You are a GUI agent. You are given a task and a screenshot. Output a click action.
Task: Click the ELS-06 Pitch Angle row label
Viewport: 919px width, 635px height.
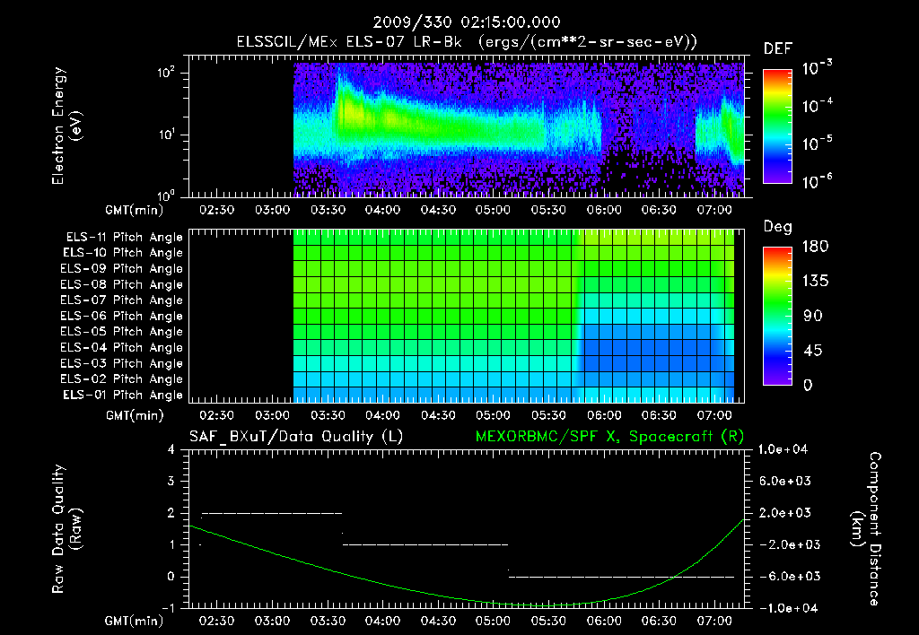[121, 317]
